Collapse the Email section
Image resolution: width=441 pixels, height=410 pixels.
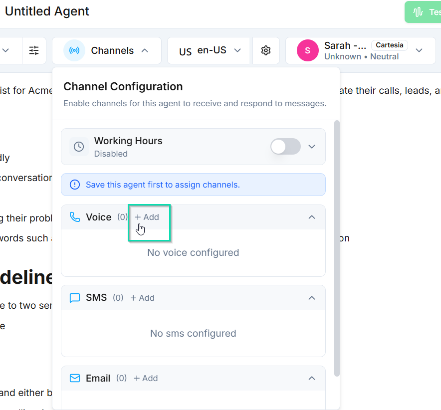tap(312, 378)
